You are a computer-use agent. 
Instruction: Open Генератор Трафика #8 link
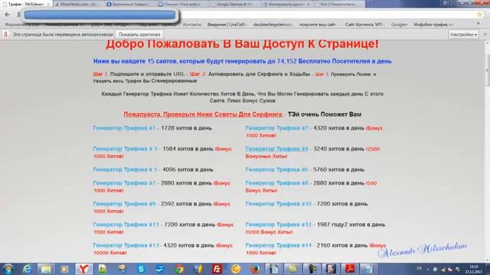tap(276, 183)
